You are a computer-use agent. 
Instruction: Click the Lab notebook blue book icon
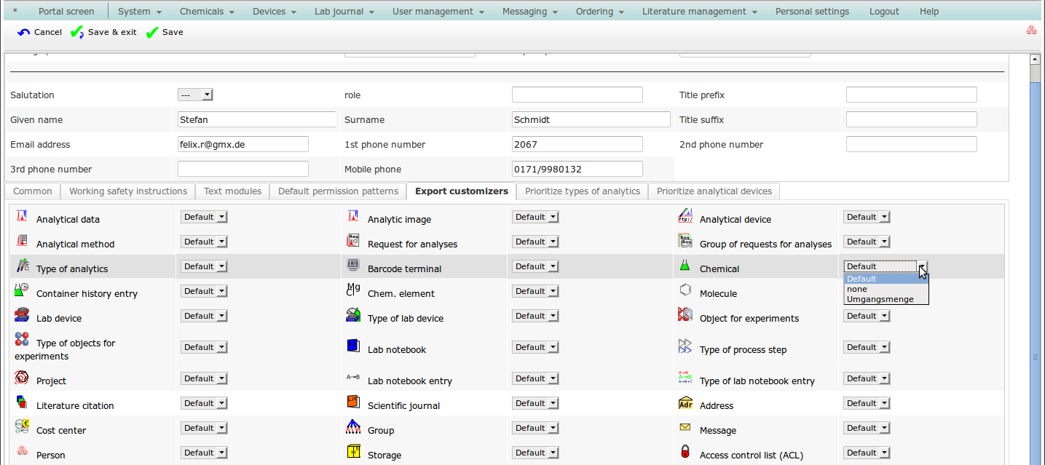pyautogui.click(x=353, y=346)
